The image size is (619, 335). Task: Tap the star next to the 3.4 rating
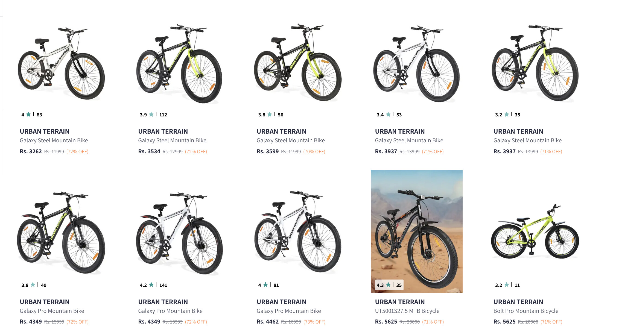[x=388, y=114]
